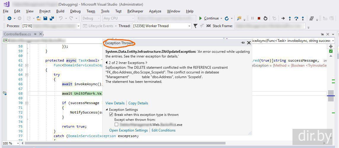Open the 100 % zoom dropdown
The width and height of the screenshot is (339, 148).
coord(18,143)
